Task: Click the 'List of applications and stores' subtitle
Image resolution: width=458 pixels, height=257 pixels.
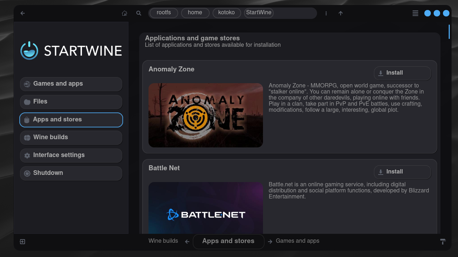Action: point(213,45)
